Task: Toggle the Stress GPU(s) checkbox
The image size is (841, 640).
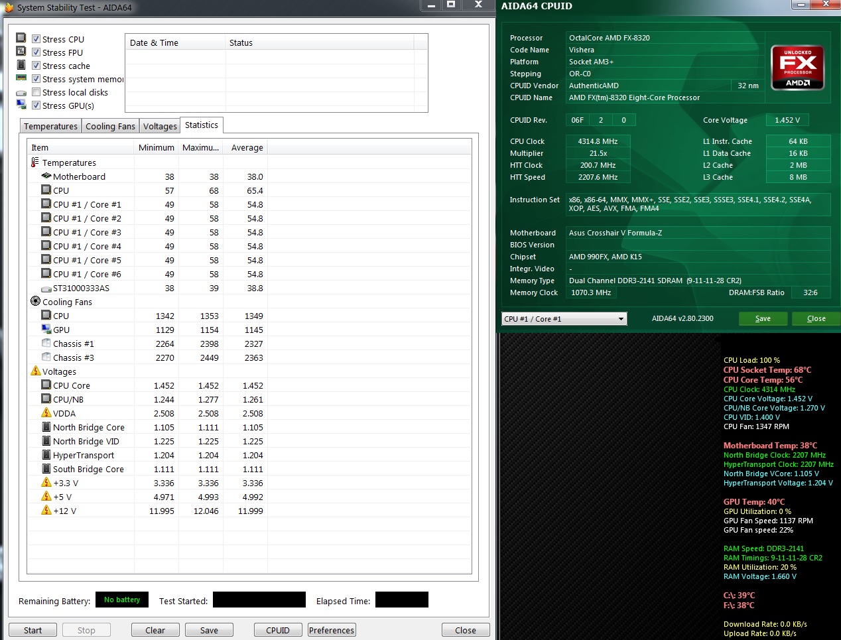Action: (x=36, y=105)
